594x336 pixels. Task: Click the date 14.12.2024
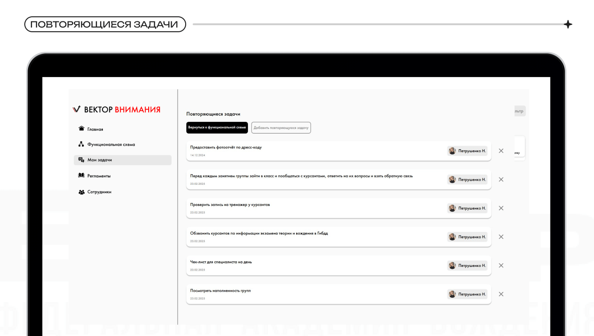click(197, 155)
